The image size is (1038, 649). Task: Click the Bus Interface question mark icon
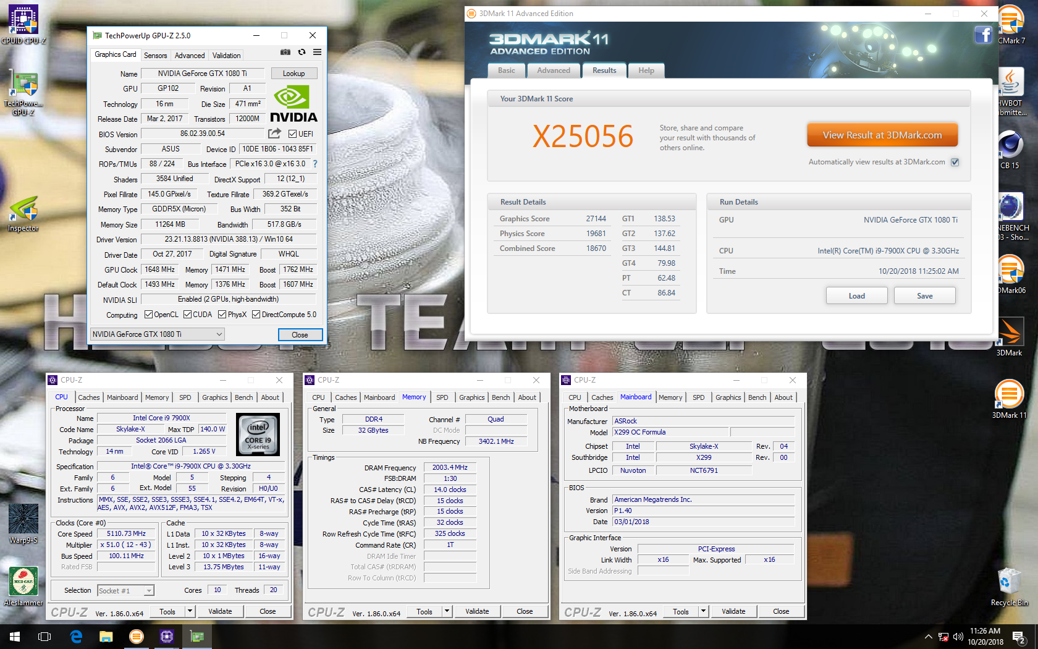[x=315, y=164]
